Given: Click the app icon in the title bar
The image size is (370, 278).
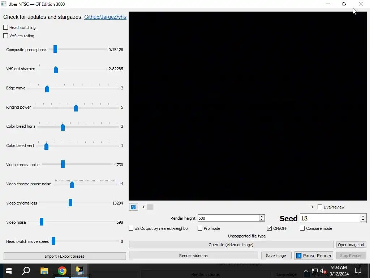Looking at the screenshot, I should coord(4,4).
